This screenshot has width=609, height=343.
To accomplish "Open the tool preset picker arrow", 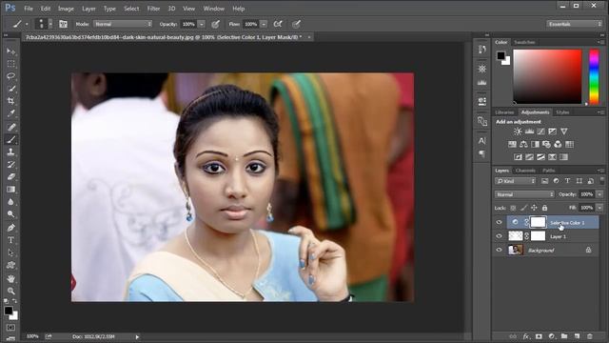I will tap(27, 24).
